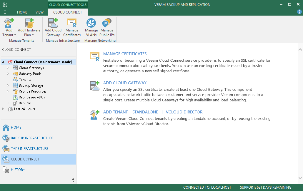Screen dimensions: 303x191
Task: Click the tenant icon beside Add Tenant heading
Action: [x=95, y=115]
